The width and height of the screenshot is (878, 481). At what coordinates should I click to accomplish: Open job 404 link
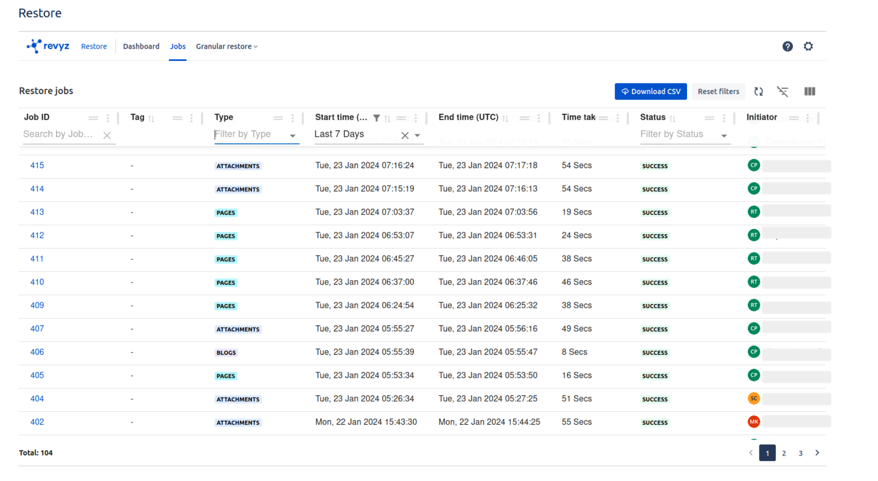pos(37,399)
